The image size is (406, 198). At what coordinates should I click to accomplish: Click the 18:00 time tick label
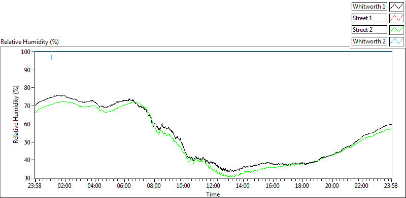point(302,186)
